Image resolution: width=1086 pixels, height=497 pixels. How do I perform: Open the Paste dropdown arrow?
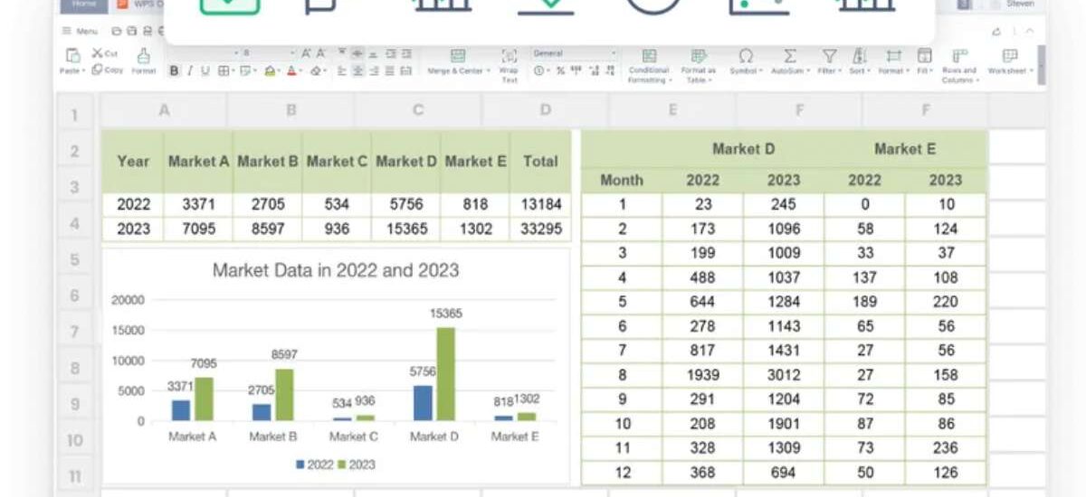[83, 71]
